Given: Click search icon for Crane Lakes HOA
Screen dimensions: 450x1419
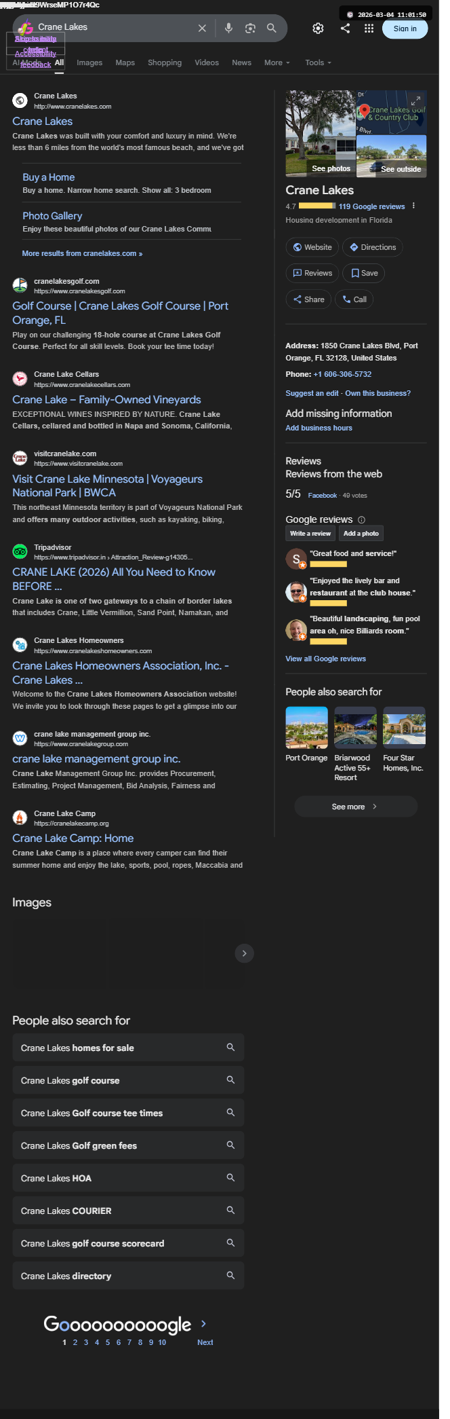Looking at the screenshot, I should (x=230, y=1177).
